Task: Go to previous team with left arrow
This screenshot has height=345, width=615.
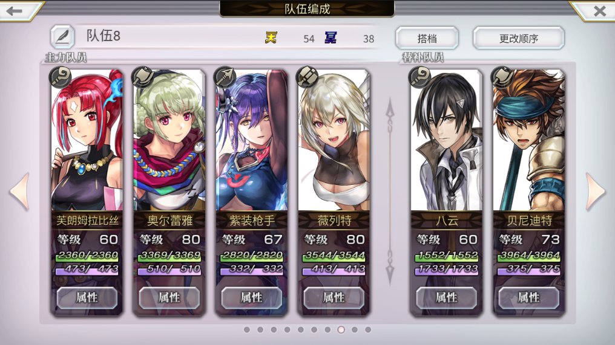Action: [19, 192]
